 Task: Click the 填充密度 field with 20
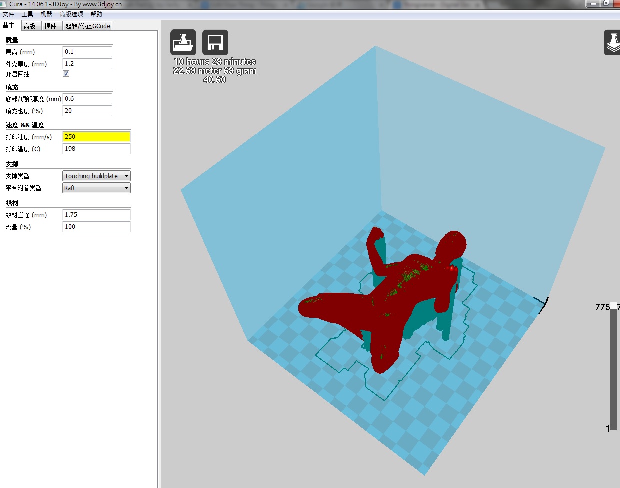tap(87, 111)
